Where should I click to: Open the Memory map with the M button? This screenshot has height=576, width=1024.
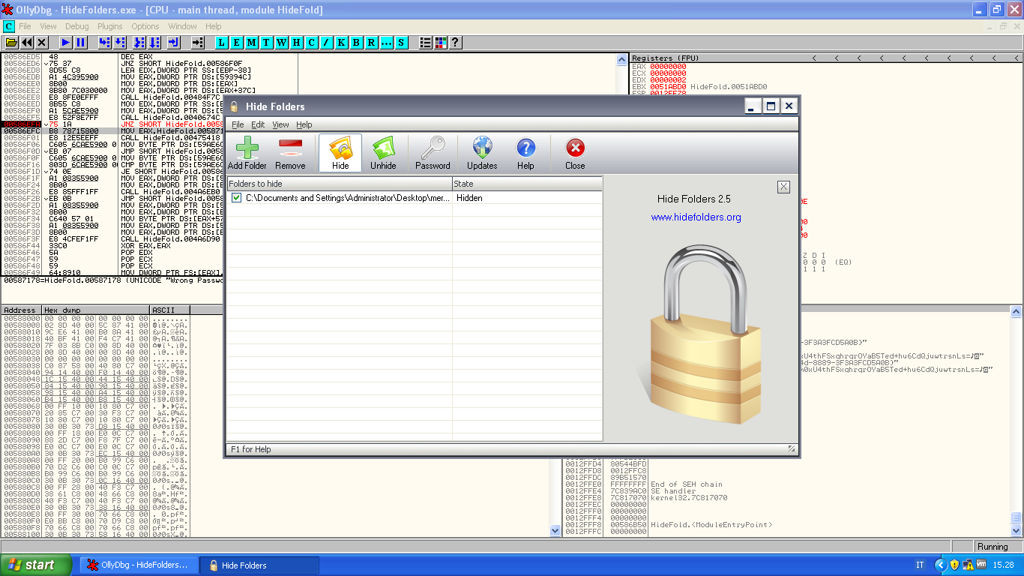251,43
